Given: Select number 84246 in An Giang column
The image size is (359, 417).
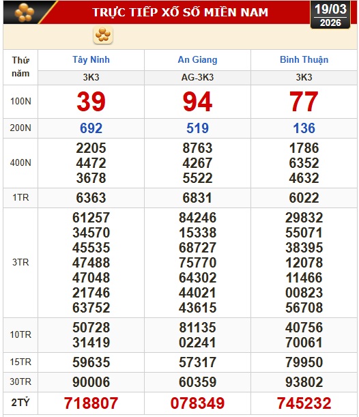Looking at the screenshot, I should [x=197, y=218].
